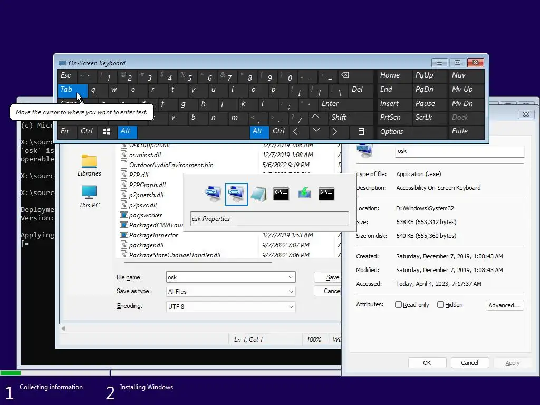
Task: Click the p2psvc.dll file icon
Action: 124,205
